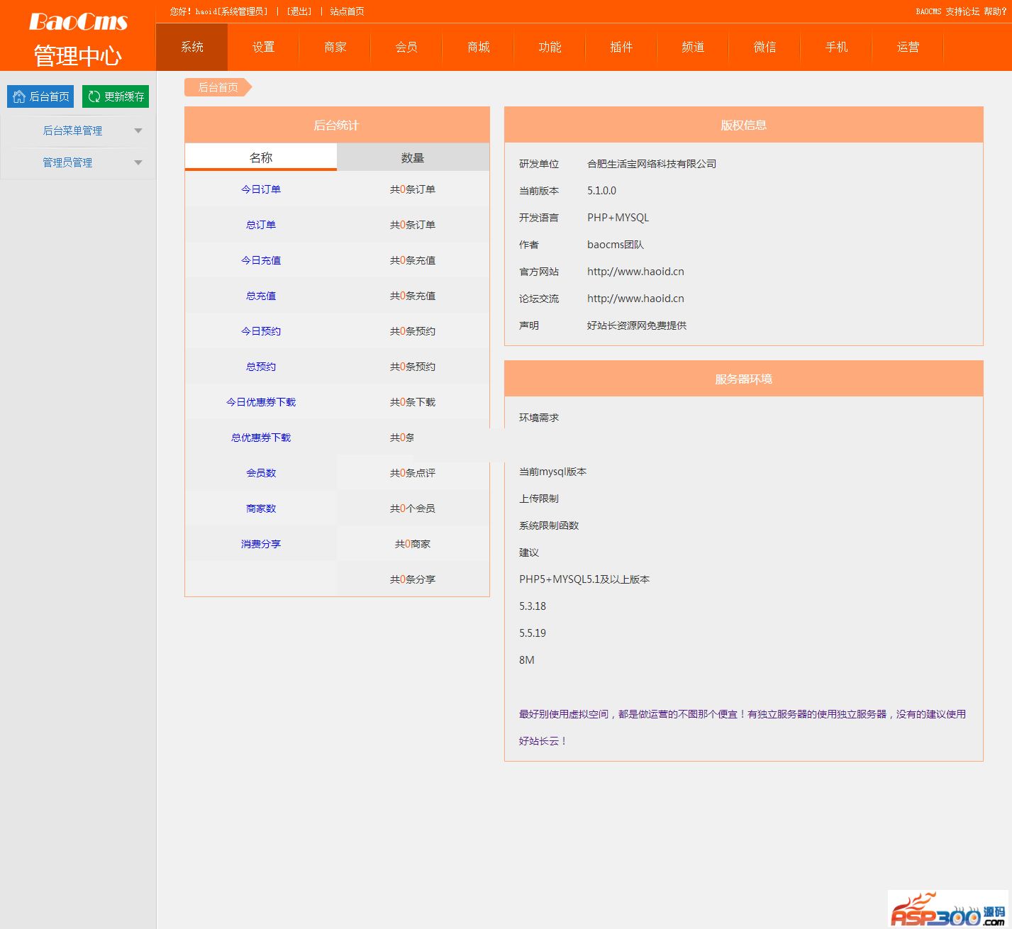This screenshot has width=1012, height=929.
Task: Select the 会员 navigation tab
Action: [x=406, y=47]
